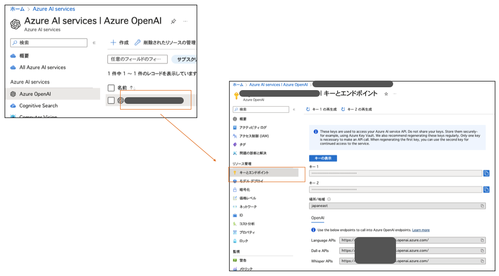Click the japaneast location field
499x276 pixels.
pyautogui.click(x=397, y=206)
